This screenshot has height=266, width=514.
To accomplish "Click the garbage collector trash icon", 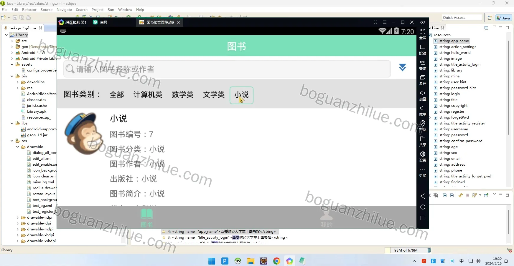I will click(429, 250).
